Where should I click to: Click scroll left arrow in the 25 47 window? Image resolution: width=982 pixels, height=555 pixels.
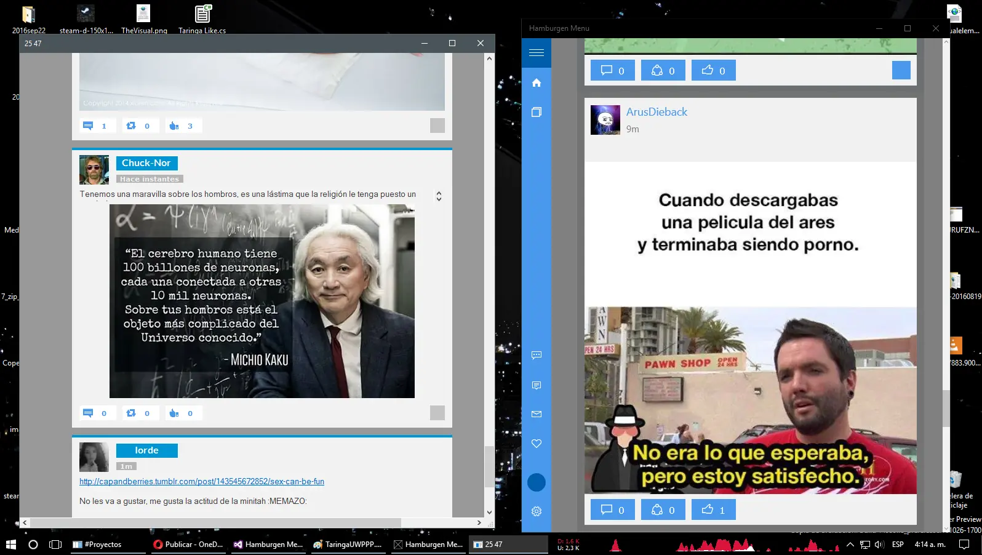[x=25, y=522]
